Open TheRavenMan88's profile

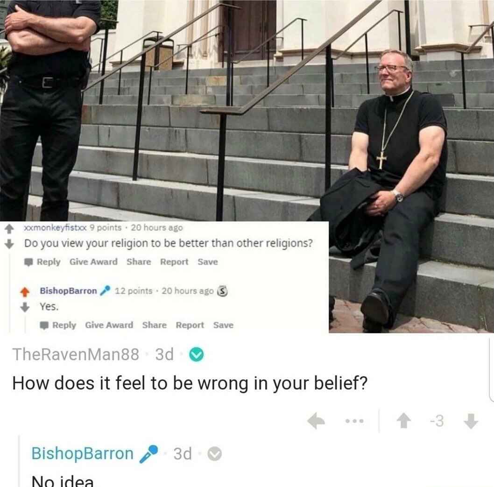click(x=76, y=354)
